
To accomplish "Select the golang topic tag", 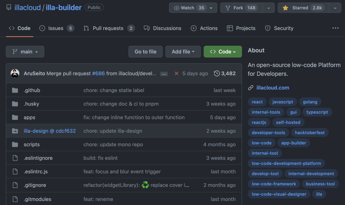I will point(310,102).
